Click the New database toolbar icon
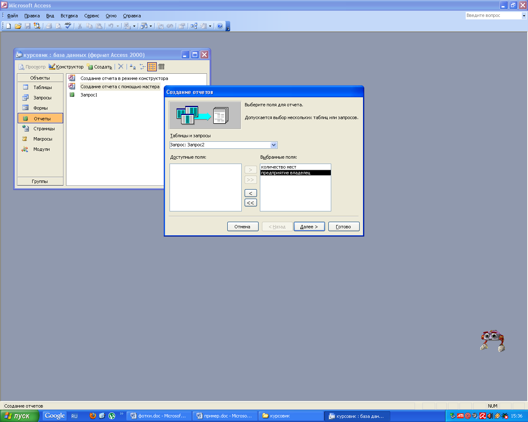528x422 pixels. coord(8,26)
